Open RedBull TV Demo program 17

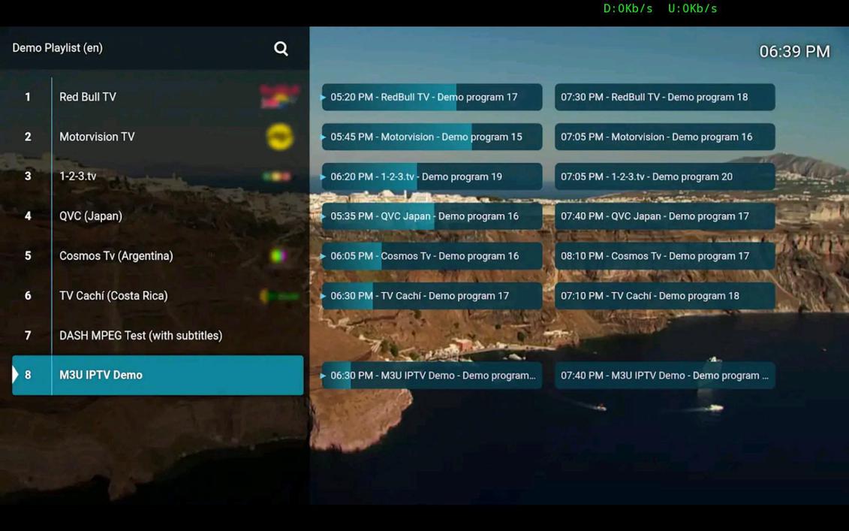(x=432, y=97)
